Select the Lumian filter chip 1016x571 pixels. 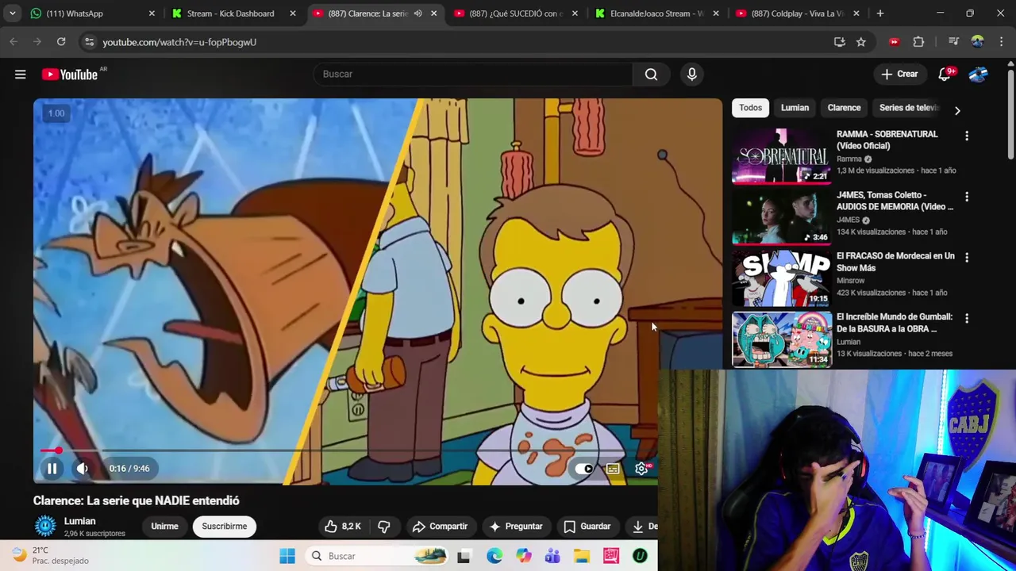[x=795, y=108]
